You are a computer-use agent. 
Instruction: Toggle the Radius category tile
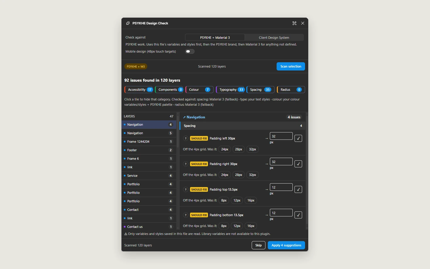pyautogui.click(x=291, y=90)
